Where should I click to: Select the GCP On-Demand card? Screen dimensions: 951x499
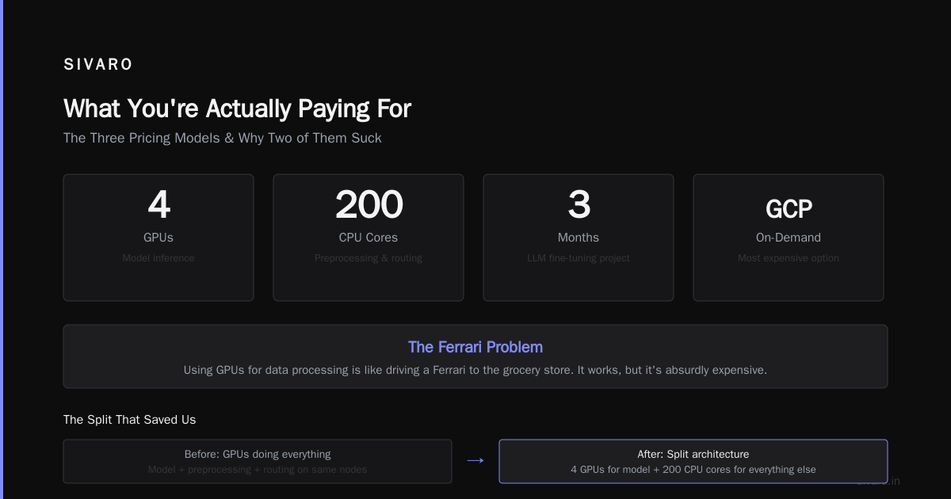[x=789, y=238]
